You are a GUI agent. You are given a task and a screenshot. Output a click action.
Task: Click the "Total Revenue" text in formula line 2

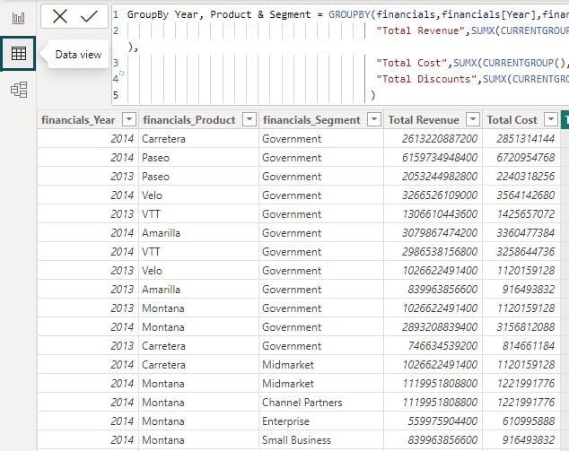(x=421, y=30)
